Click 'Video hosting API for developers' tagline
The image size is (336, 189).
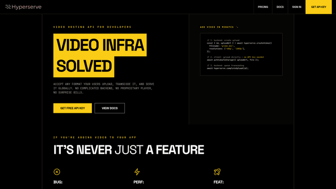(92, 27)
